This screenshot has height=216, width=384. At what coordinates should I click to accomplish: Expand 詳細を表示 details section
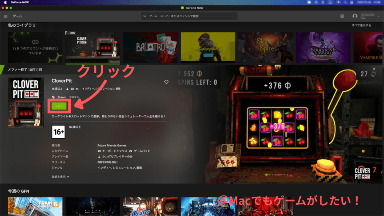click(60, 176)
